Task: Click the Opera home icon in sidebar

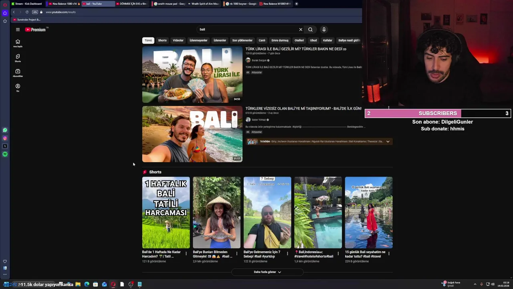Action: (5, 13)
